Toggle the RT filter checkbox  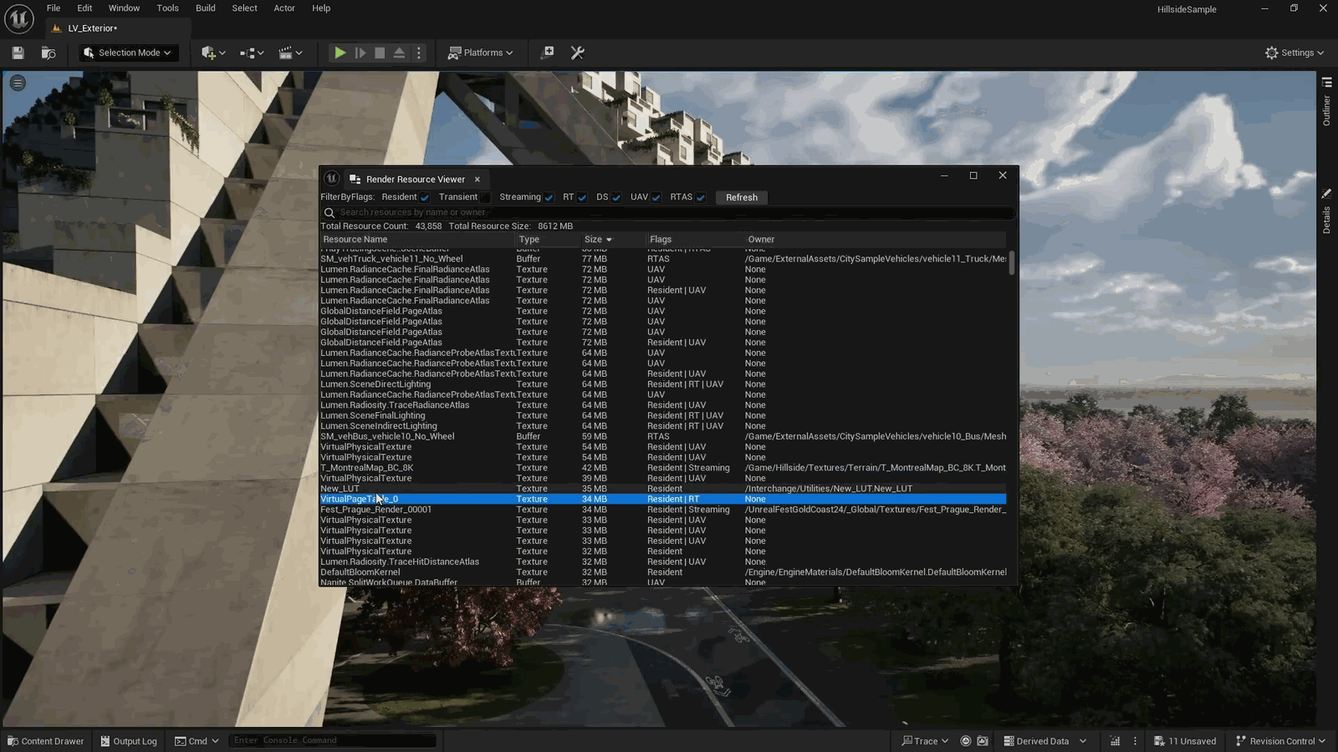pos(582,198)
